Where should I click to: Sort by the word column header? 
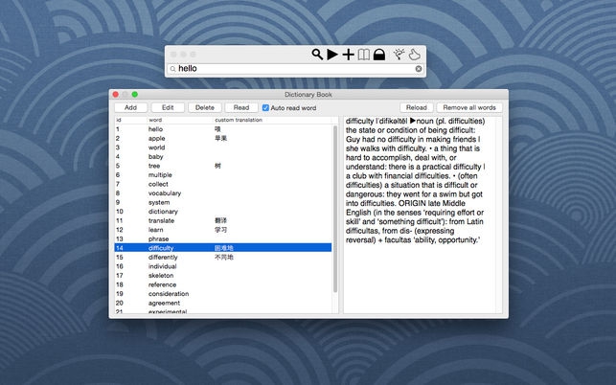[180, 120]
